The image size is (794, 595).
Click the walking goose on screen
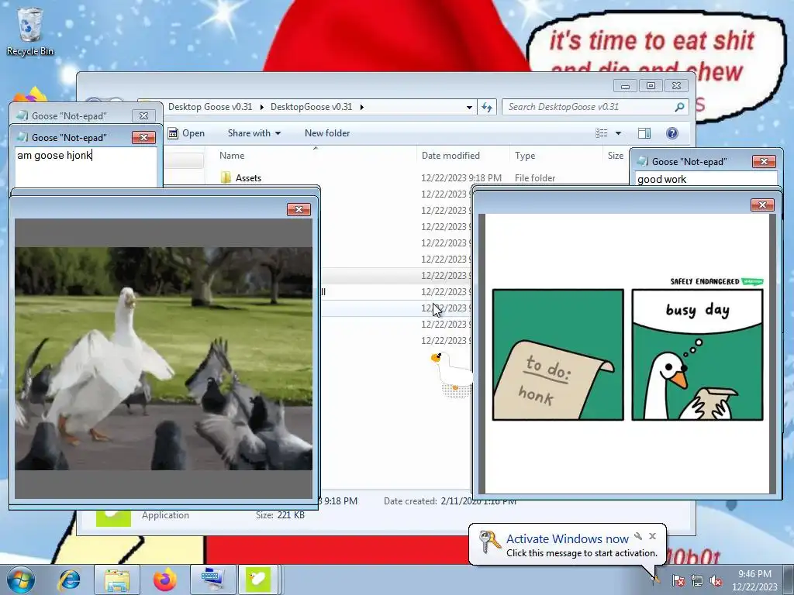click(451, 373)
